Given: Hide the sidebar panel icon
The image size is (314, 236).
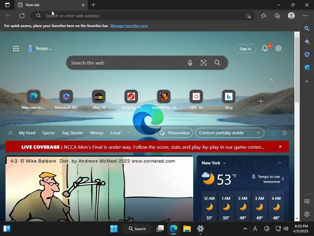Looking at the screenshot, I should (307, 201).
